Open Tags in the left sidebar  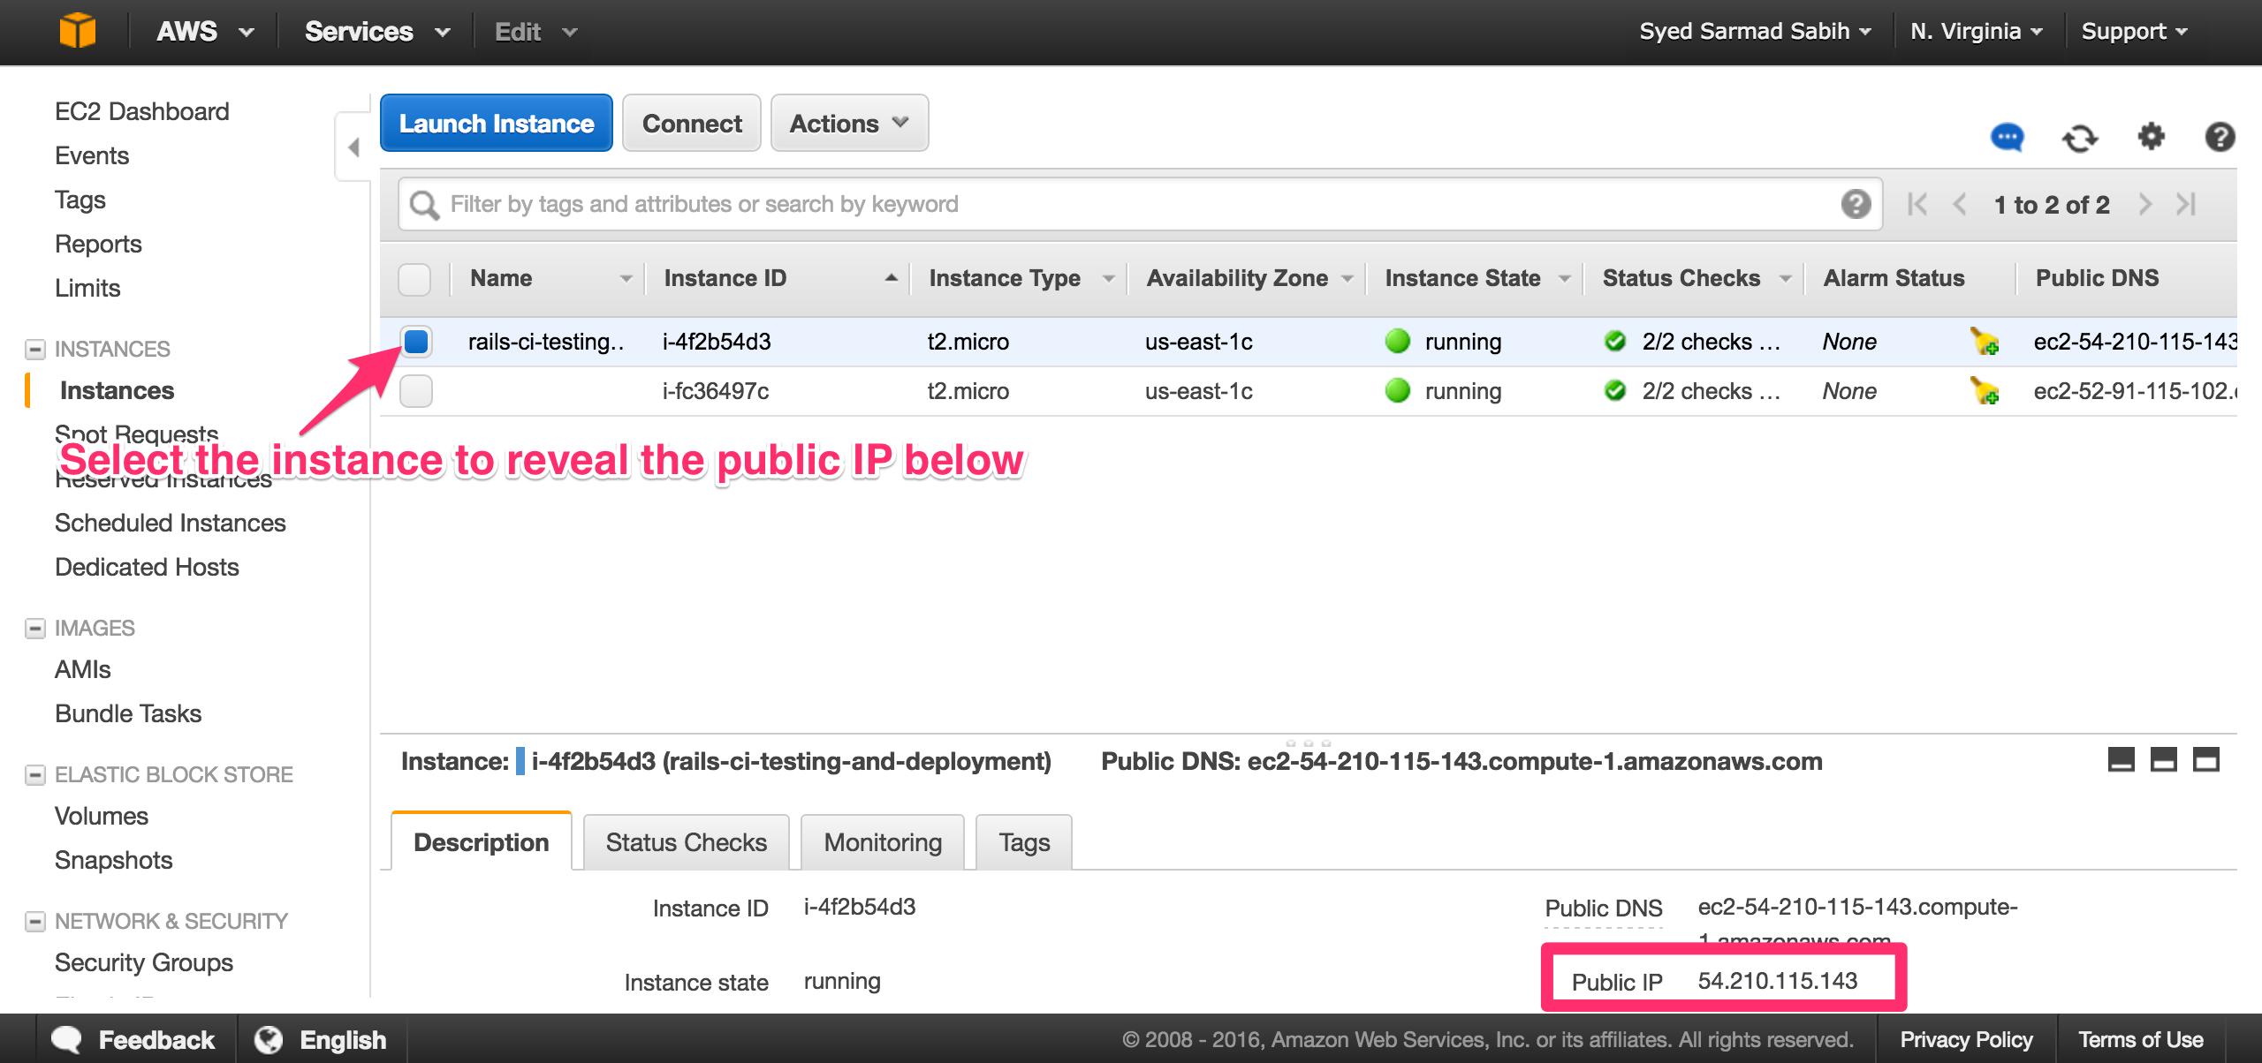[x=80, y=200]
